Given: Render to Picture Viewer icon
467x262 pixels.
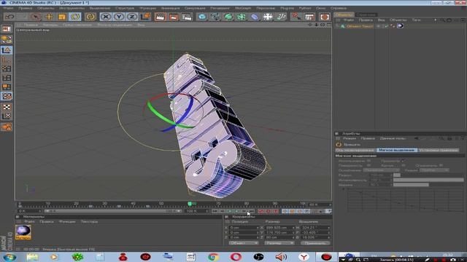Looking at the screenshot, I should pos(174,17).
